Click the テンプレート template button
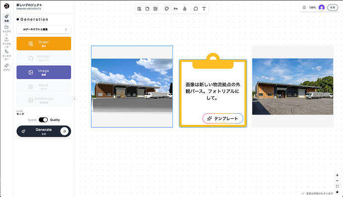This screenshot has height=197, width=343. [223, 118]
